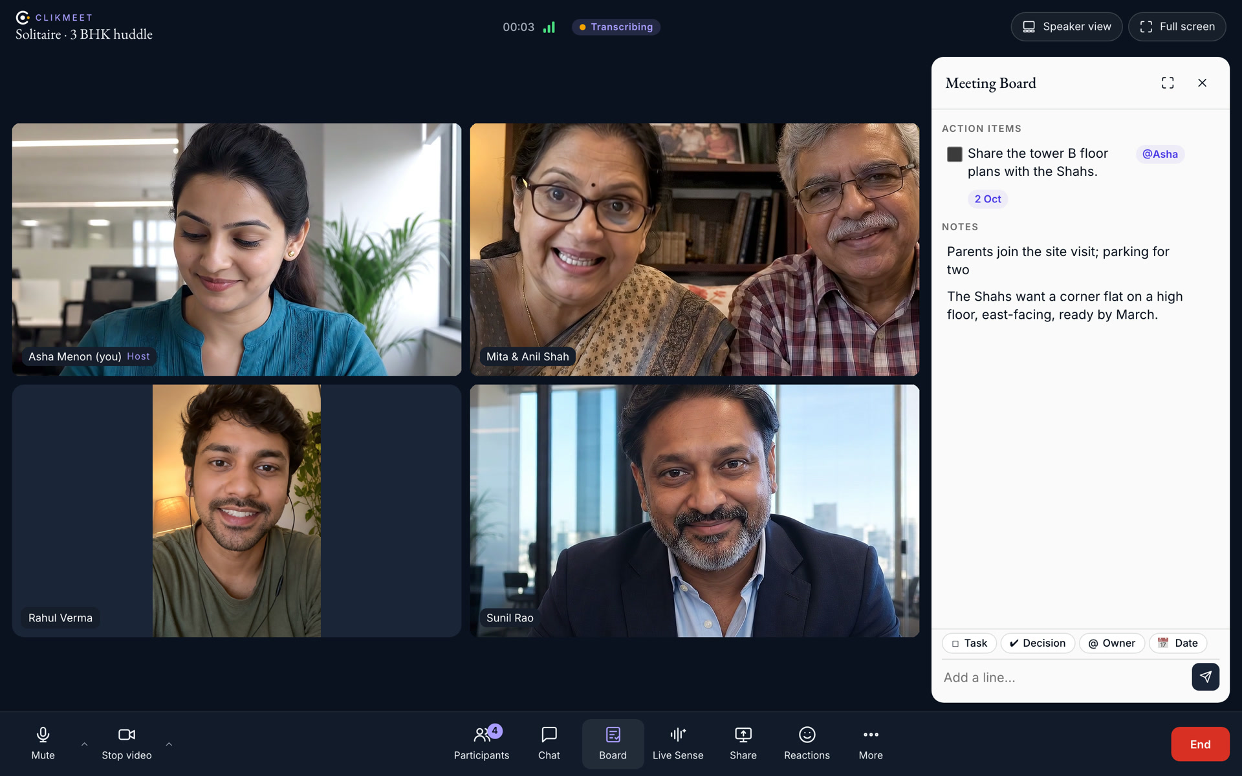Image resolution: width=1242 pixels, height=776 pixels.
Task: Select Asha Menon's video tile
Action: 237,250
